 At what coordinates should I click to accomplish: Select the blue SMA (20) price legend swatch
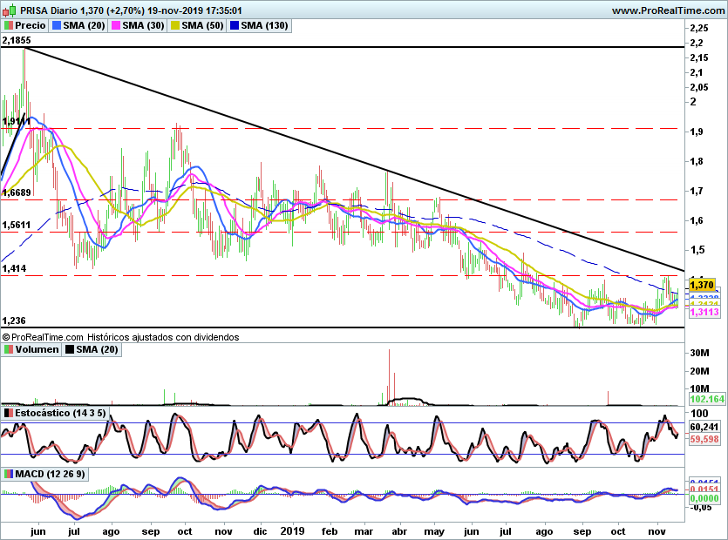58,26
